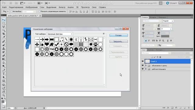Select the Polygonal Lasso tool
Viewport: 195px width, 110px height.
4,27
